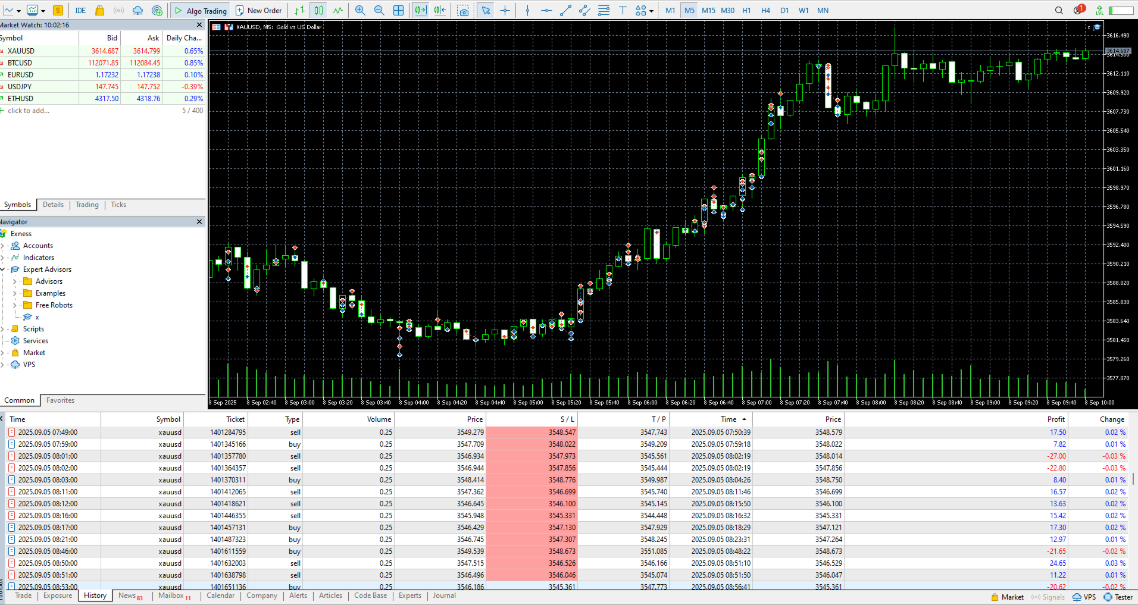Click the copy-trading target icon with plus
This screenshot has height=605, width=1138.
[x=157, y=10]
